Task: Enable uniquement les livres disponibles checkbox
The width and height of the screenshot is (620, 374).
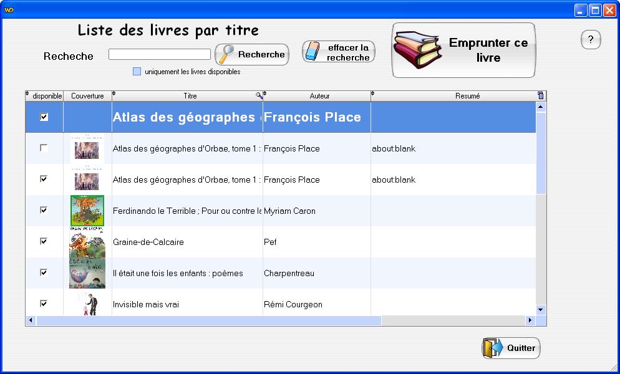Action: click(137, 72)
